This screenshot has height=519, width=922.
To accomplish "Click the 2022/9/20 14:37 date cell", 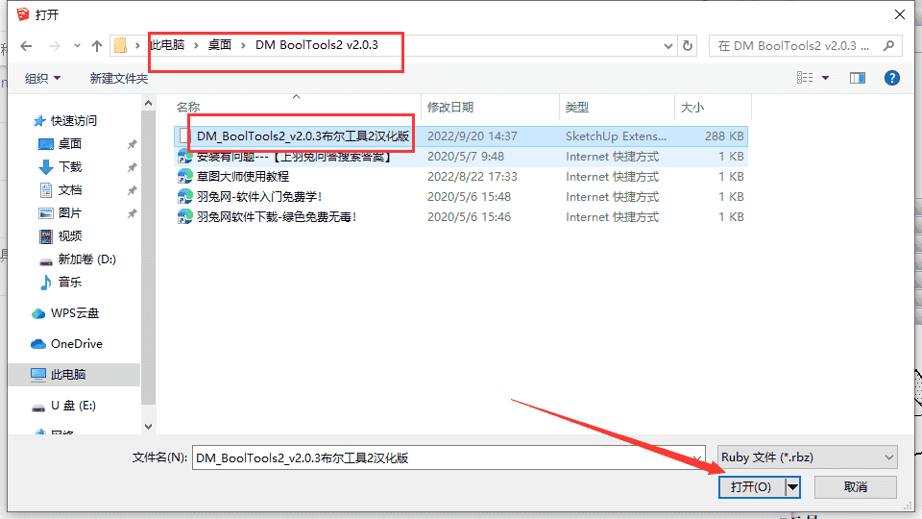I will point(473,136).
